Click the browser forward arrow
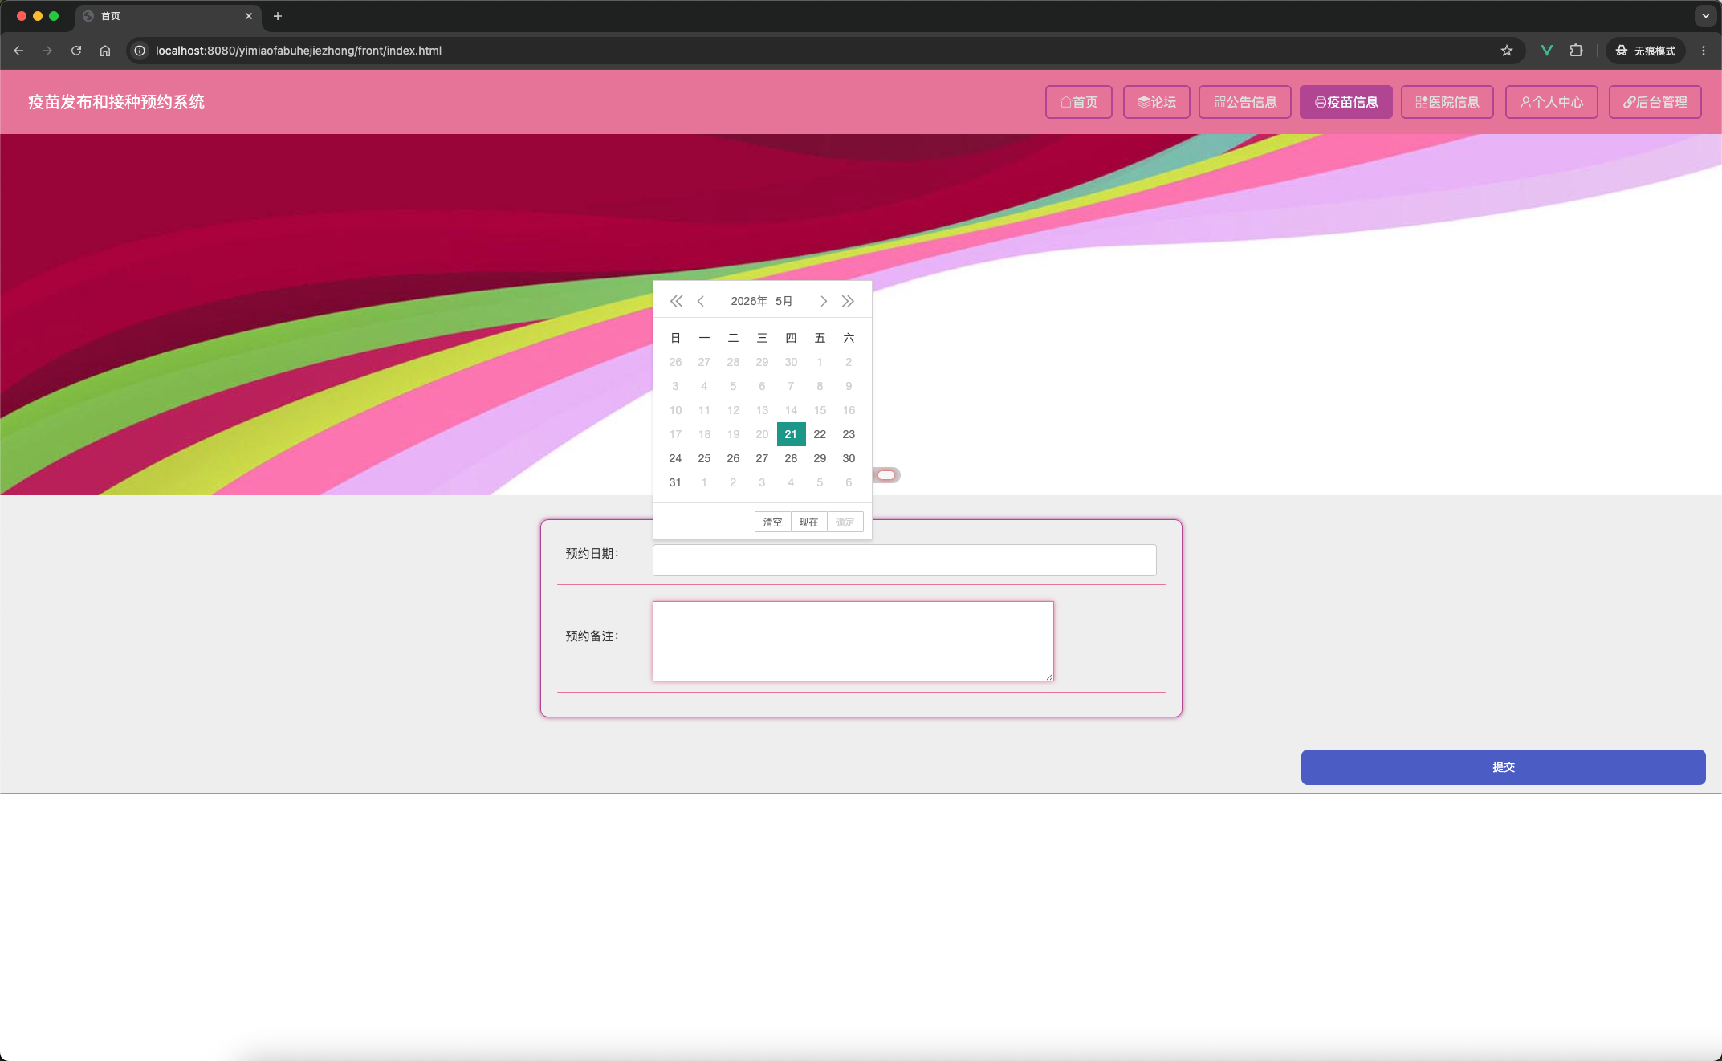The height and width of the screenshot is (1061, 1722). 47,51
